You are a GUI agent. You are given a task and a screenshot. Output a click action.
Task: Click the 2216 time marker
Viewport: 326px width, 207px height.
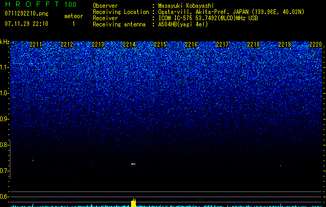point(191,44)
